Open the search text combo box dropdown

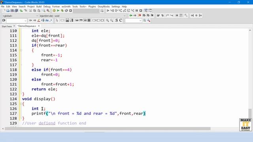(25, 21)
